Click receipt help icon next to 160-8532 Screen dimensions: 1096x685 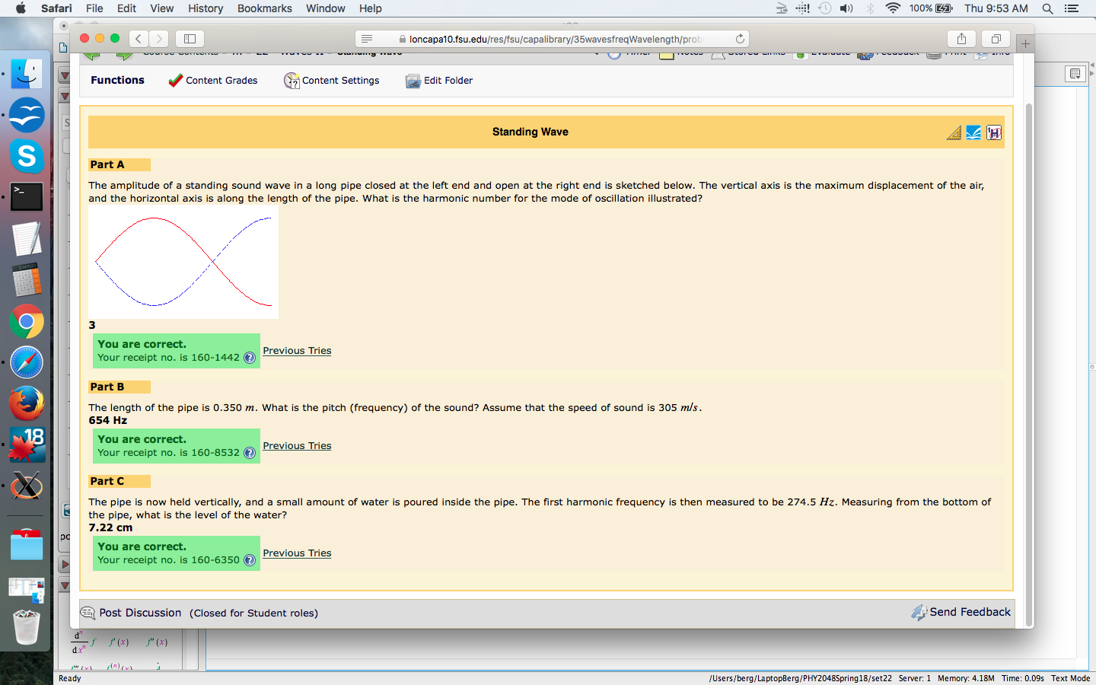click(x=249, y=453)
